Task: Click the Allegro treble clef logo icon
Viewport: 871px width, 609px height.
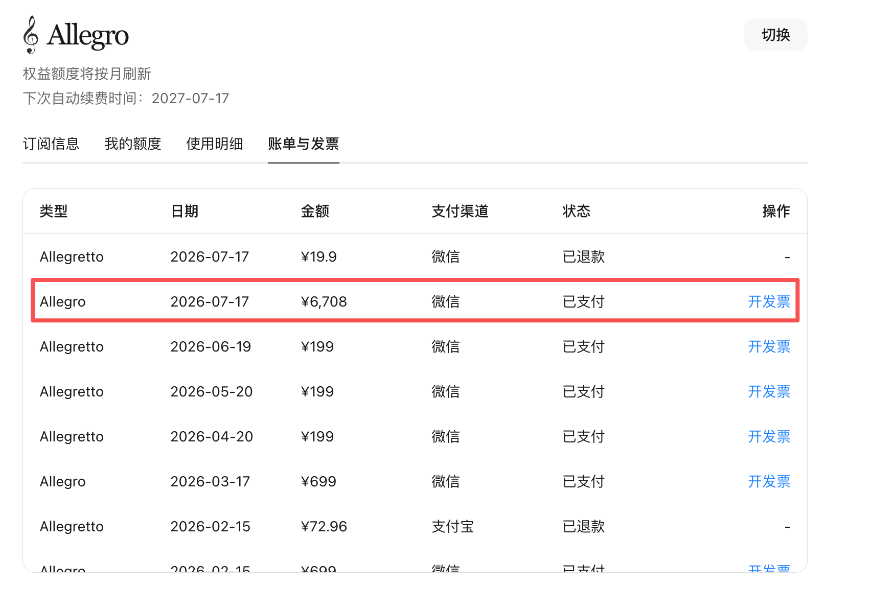Action: [31, 35]
